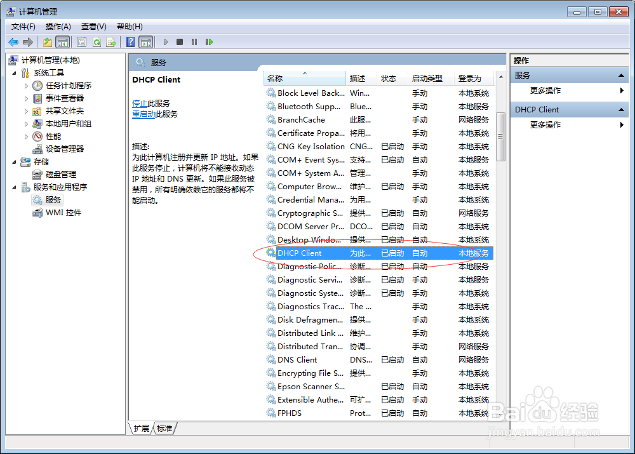Stop the service using the black stop icon

(x=180, y=42)
